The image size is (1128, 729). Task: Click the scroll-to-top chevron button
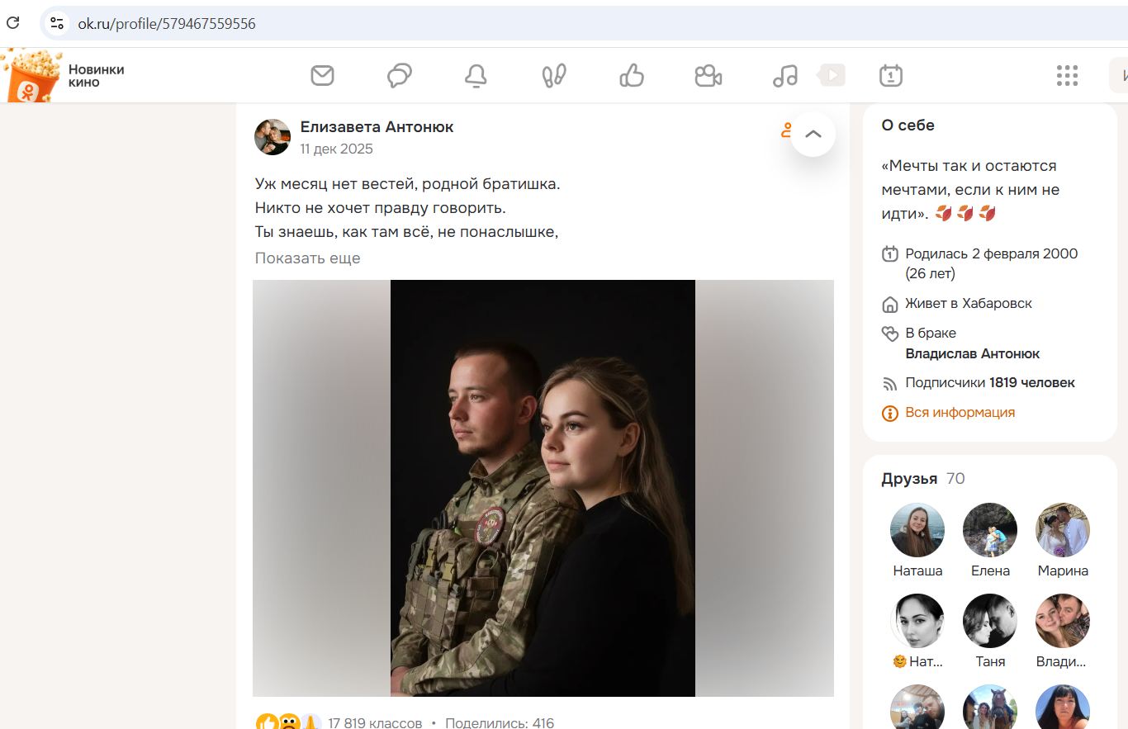pos(813,134)
